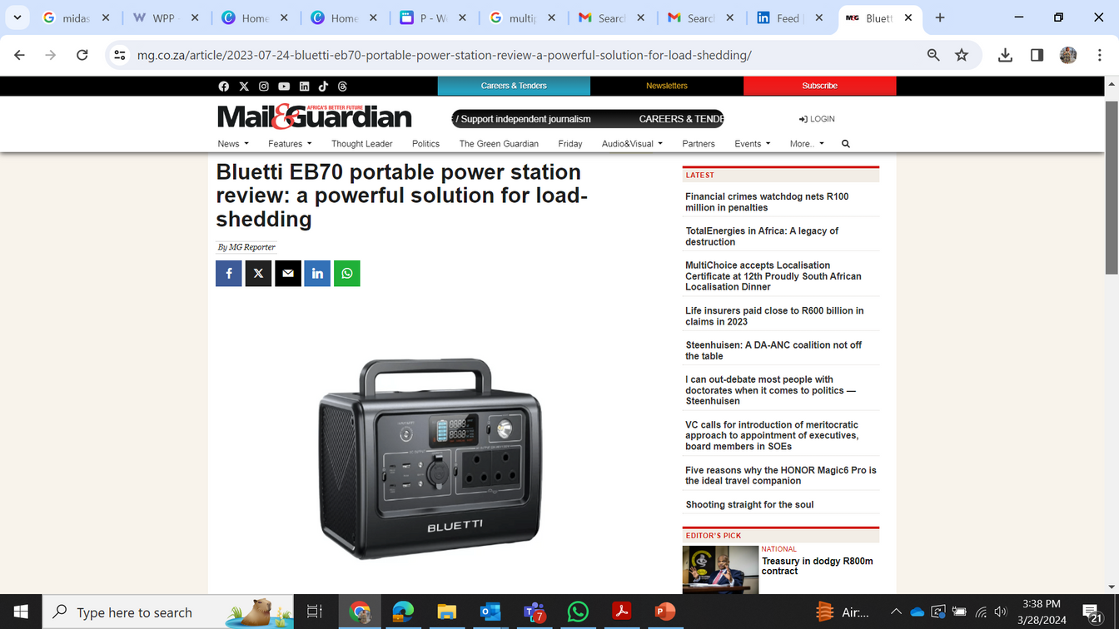Image resolution: width=1119 pixels, height=629 pixels.
Task: Open Chrome tab search dropdown arrow
Action: coord(17,17)
